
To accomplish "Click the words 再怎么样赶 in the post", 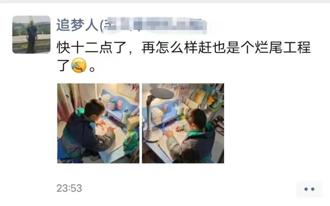I will 176,47.
